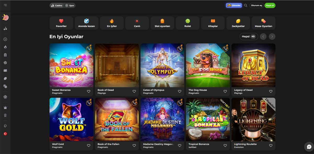Launch the Lightning Roulette thumbnail
314x154 pixels.
coord(253,120)
